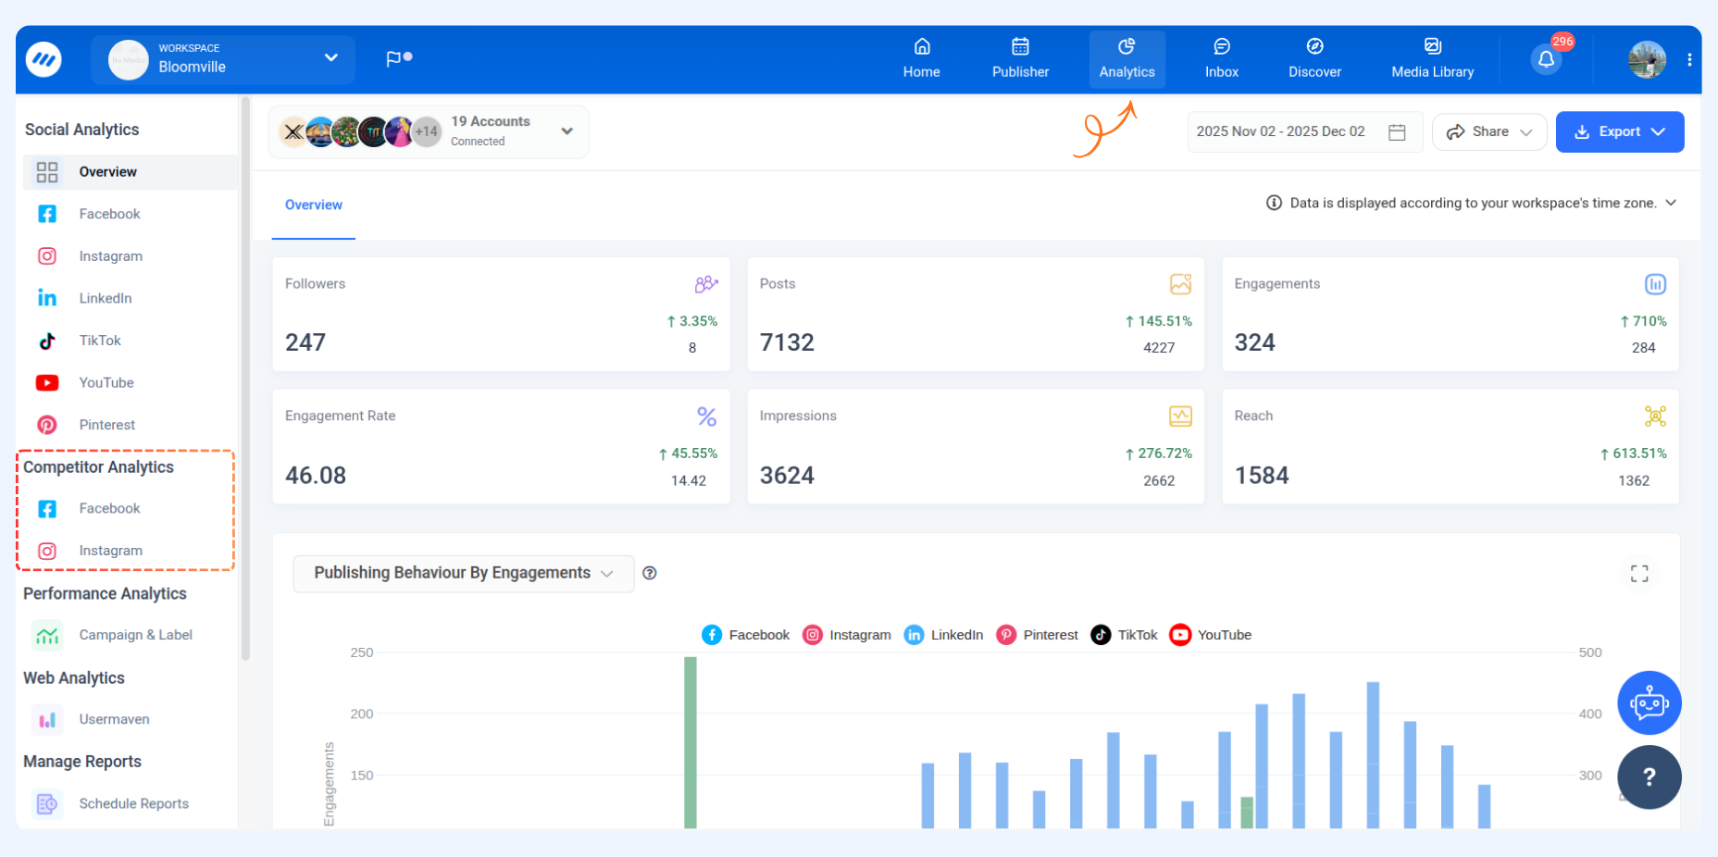
Task: Open the three-dot menu by profile
Action: point(1689,60)
